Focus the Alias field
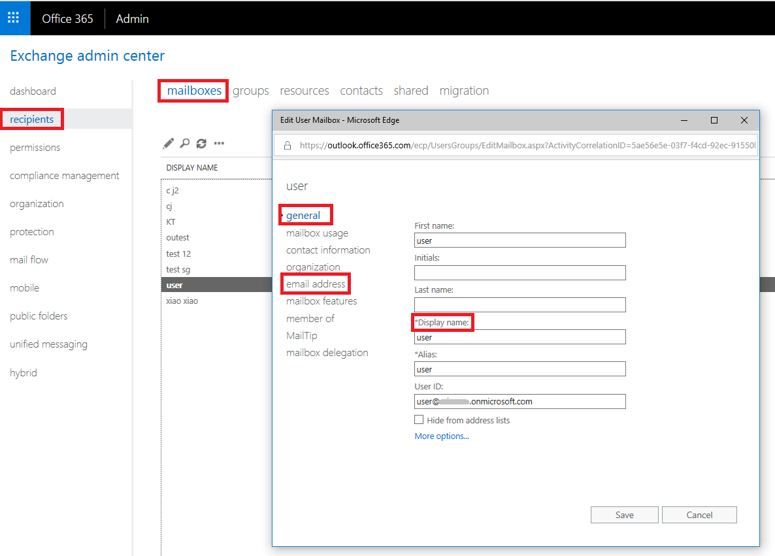 520,369
